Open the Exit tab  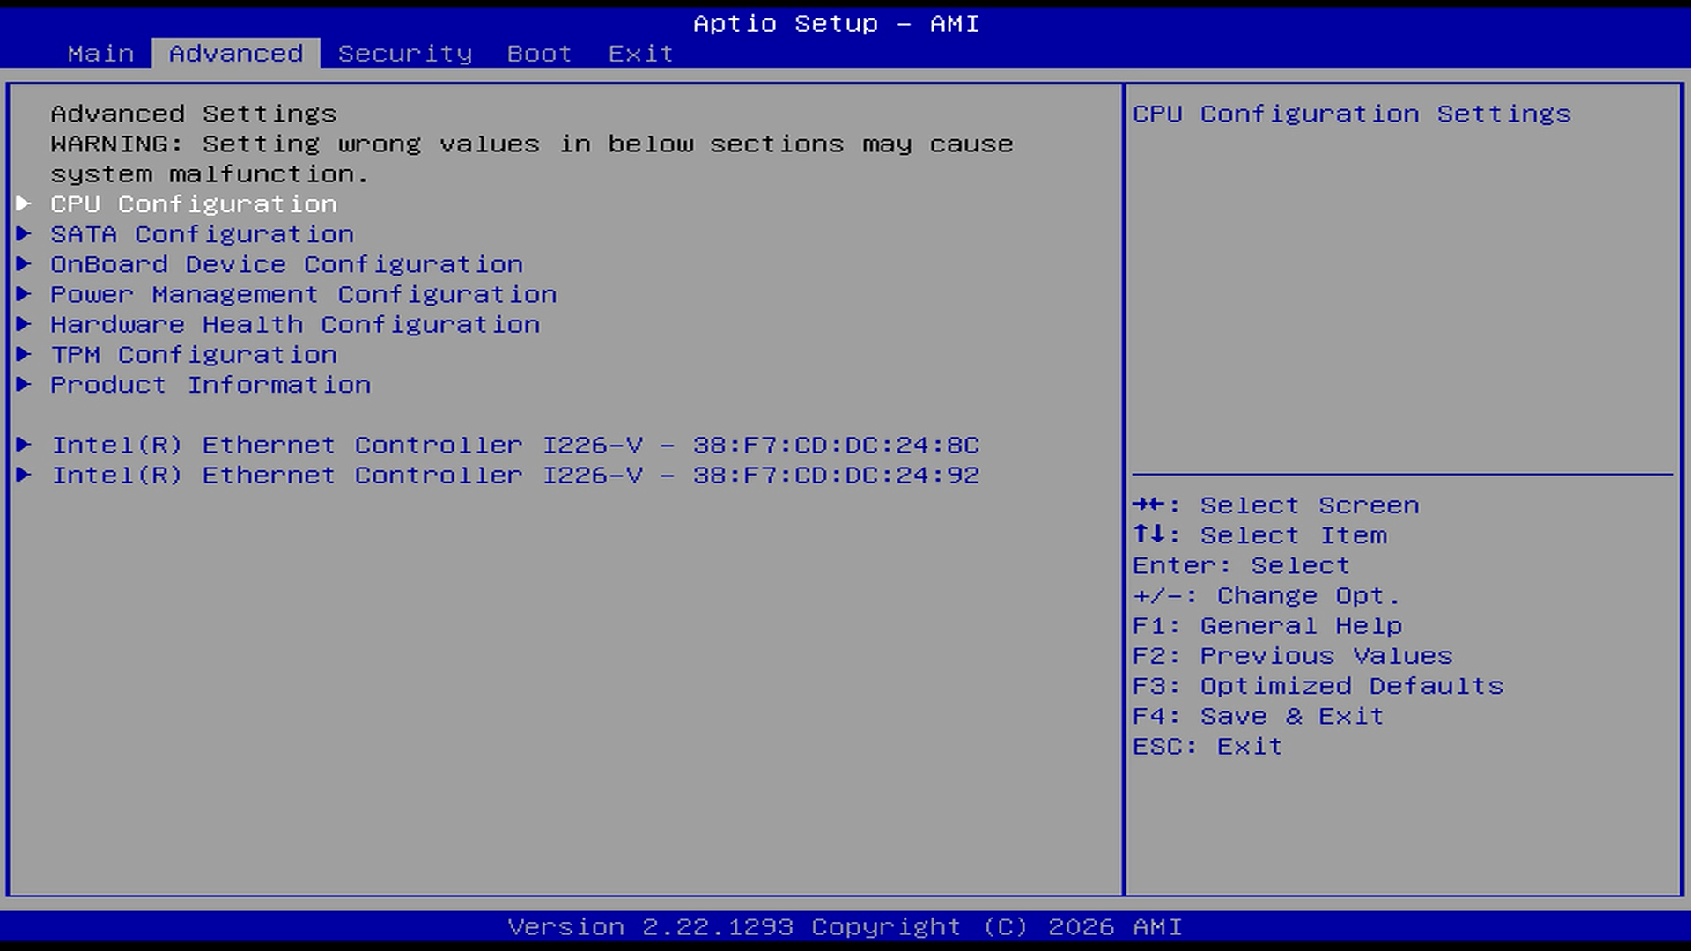(641, 54)
